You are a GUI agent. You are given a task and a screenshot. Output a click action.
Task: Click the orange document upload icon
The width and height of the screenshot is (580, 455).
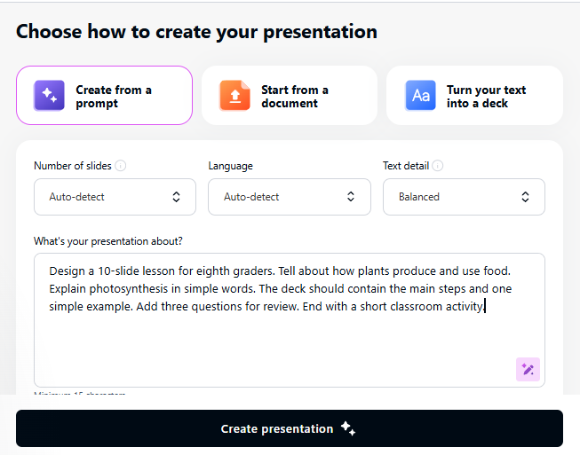point(234,95)
